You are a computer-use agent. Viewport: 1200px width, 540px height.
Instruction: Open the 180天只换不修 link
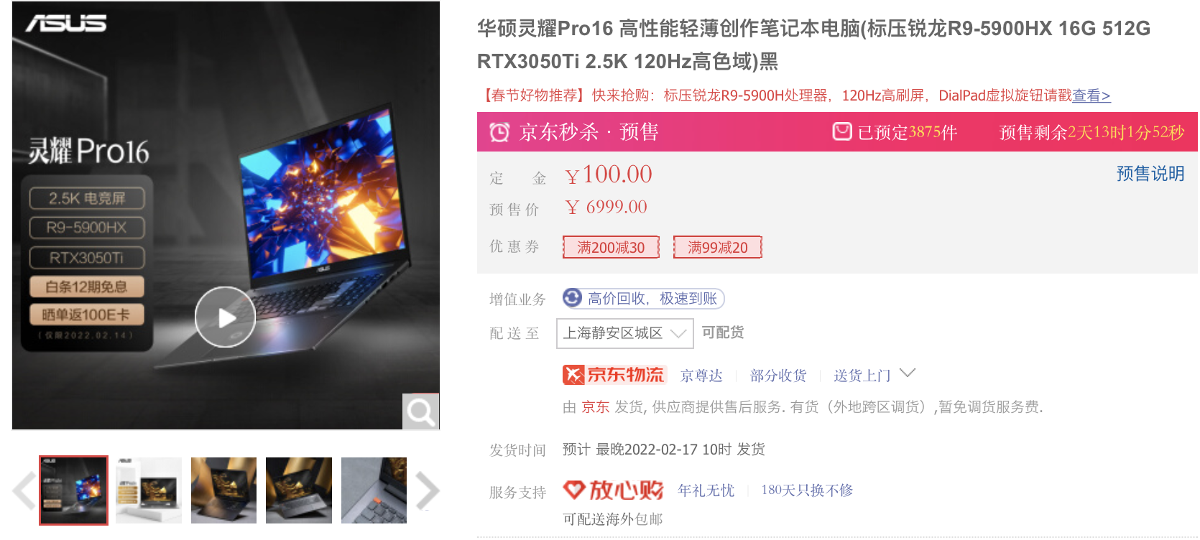pos(807,490)
